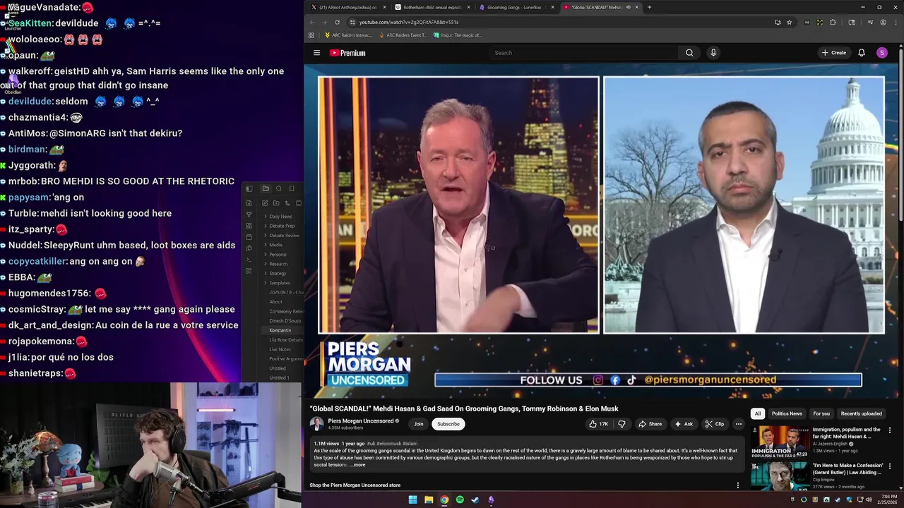Switch to Rotherham child sexual exploitation tab

(432, 7)
